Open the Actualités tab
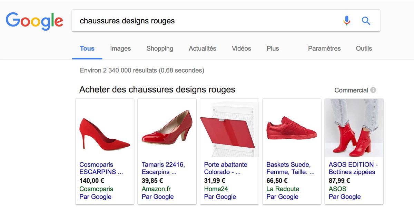This screenshot has width=414, height=213. click(x=203, y=49)
